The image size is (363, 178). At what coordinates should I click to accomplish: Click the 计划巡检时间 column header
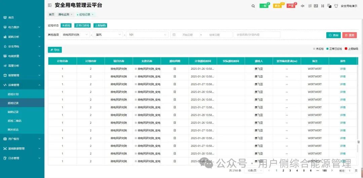203,61
